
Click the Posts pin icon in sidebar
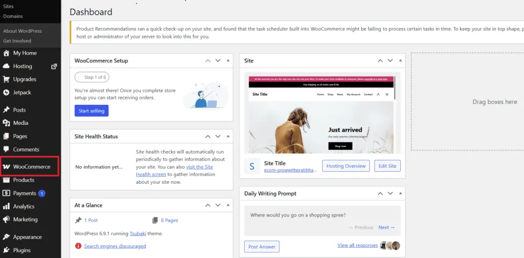tap(6, 110)
